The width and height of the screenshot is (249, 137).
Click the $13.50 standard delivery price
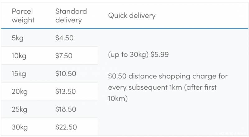(66, 91)
